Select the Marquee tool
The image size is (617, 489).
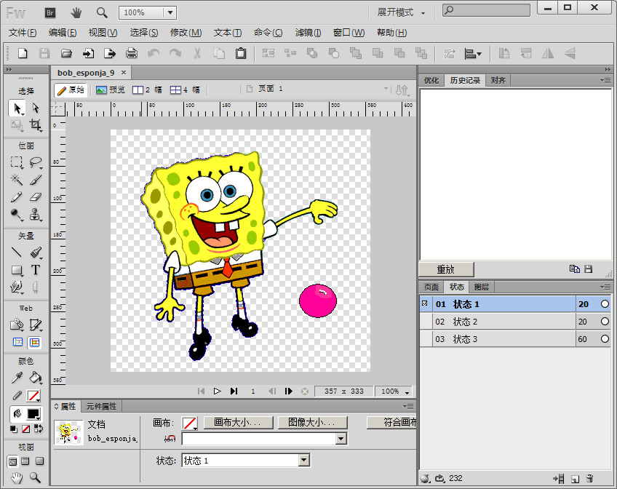[17, 162]
